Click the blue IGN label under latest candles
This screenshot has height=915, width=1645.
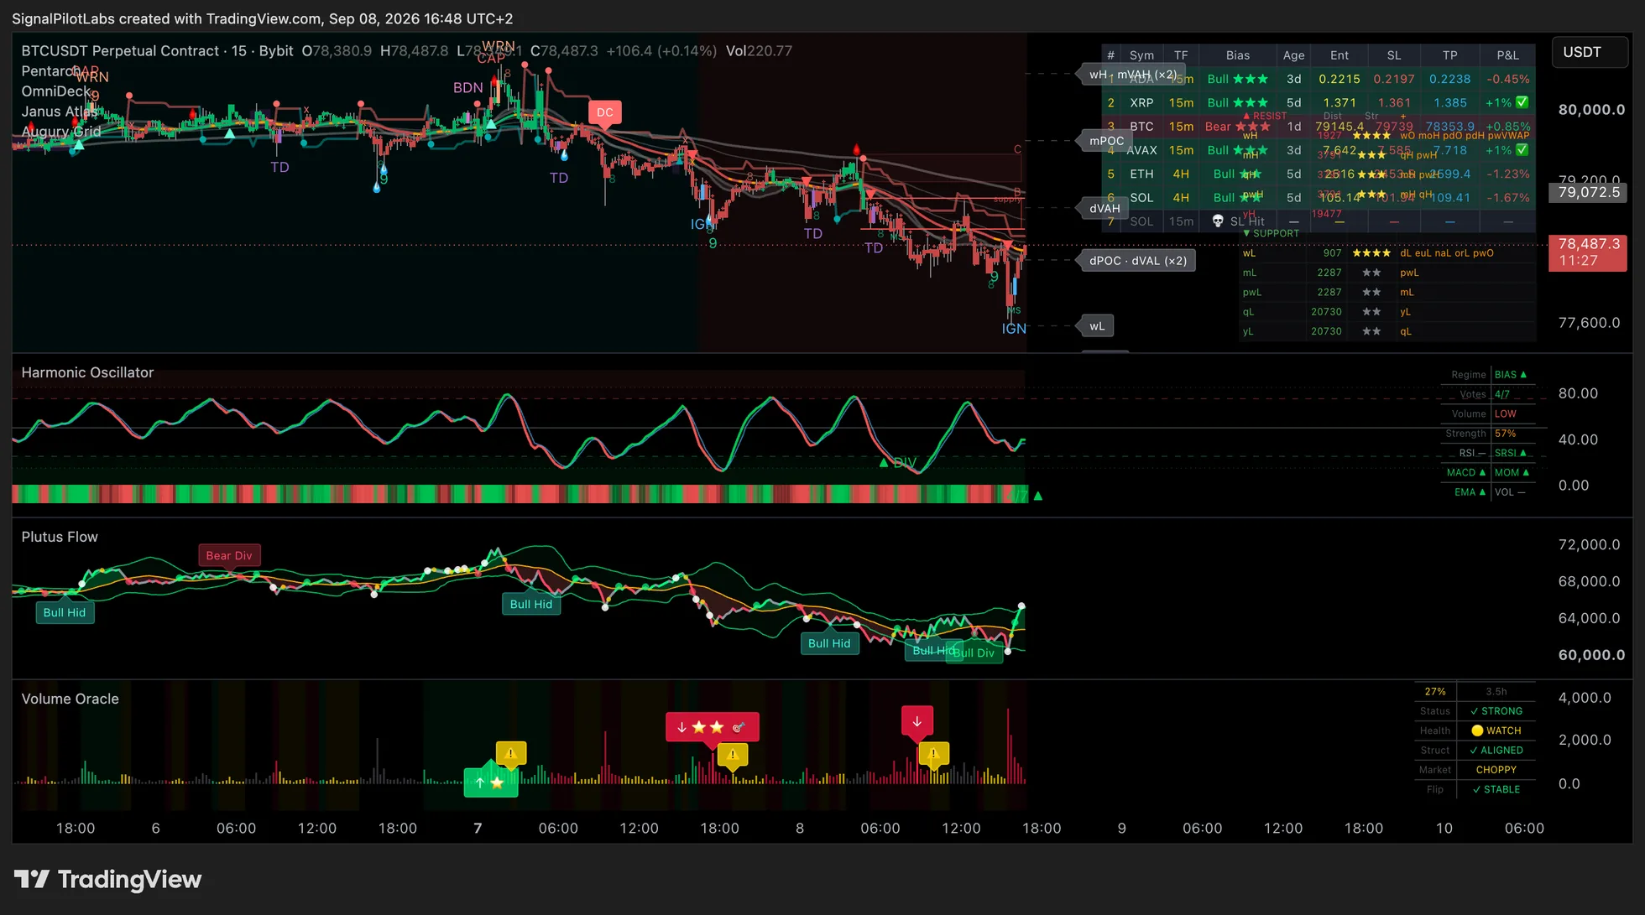point(1014,329)
